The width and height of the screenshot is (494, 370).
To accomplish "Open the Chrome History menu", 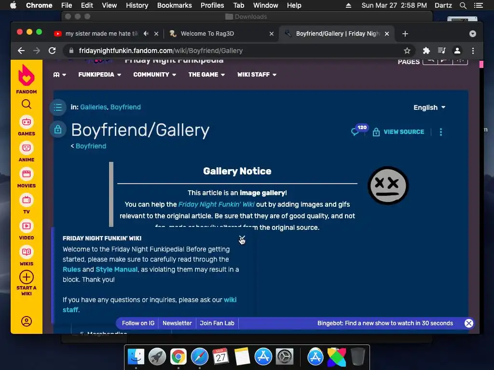I will (x=137, y=5).
